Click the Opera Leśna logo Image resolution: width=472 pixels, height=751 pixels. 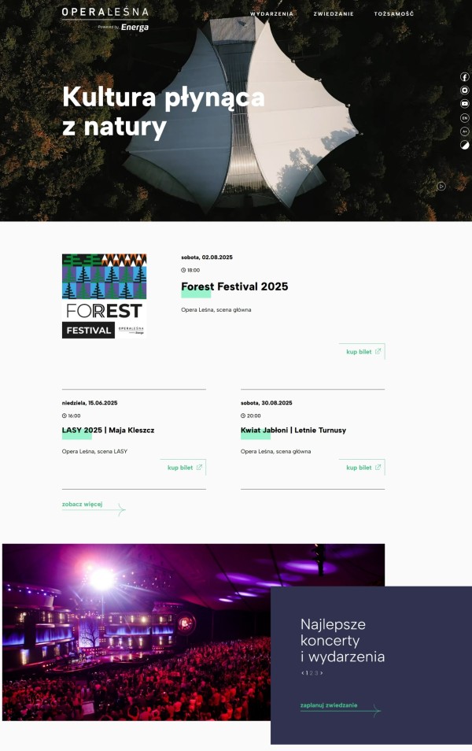tap(105, 19)
